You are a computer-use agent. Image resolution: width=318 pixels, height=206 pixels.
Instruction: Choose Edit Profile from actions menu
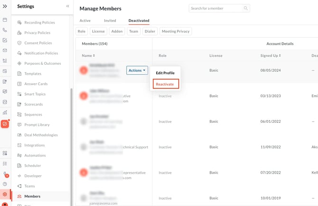click(165, 73)
